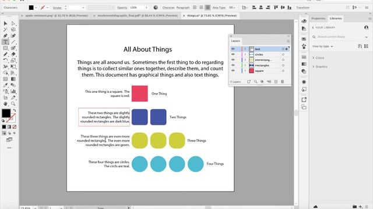This screenshot has height=209, width=373.
Task: Select the Lasso tool
Action: 13,30
